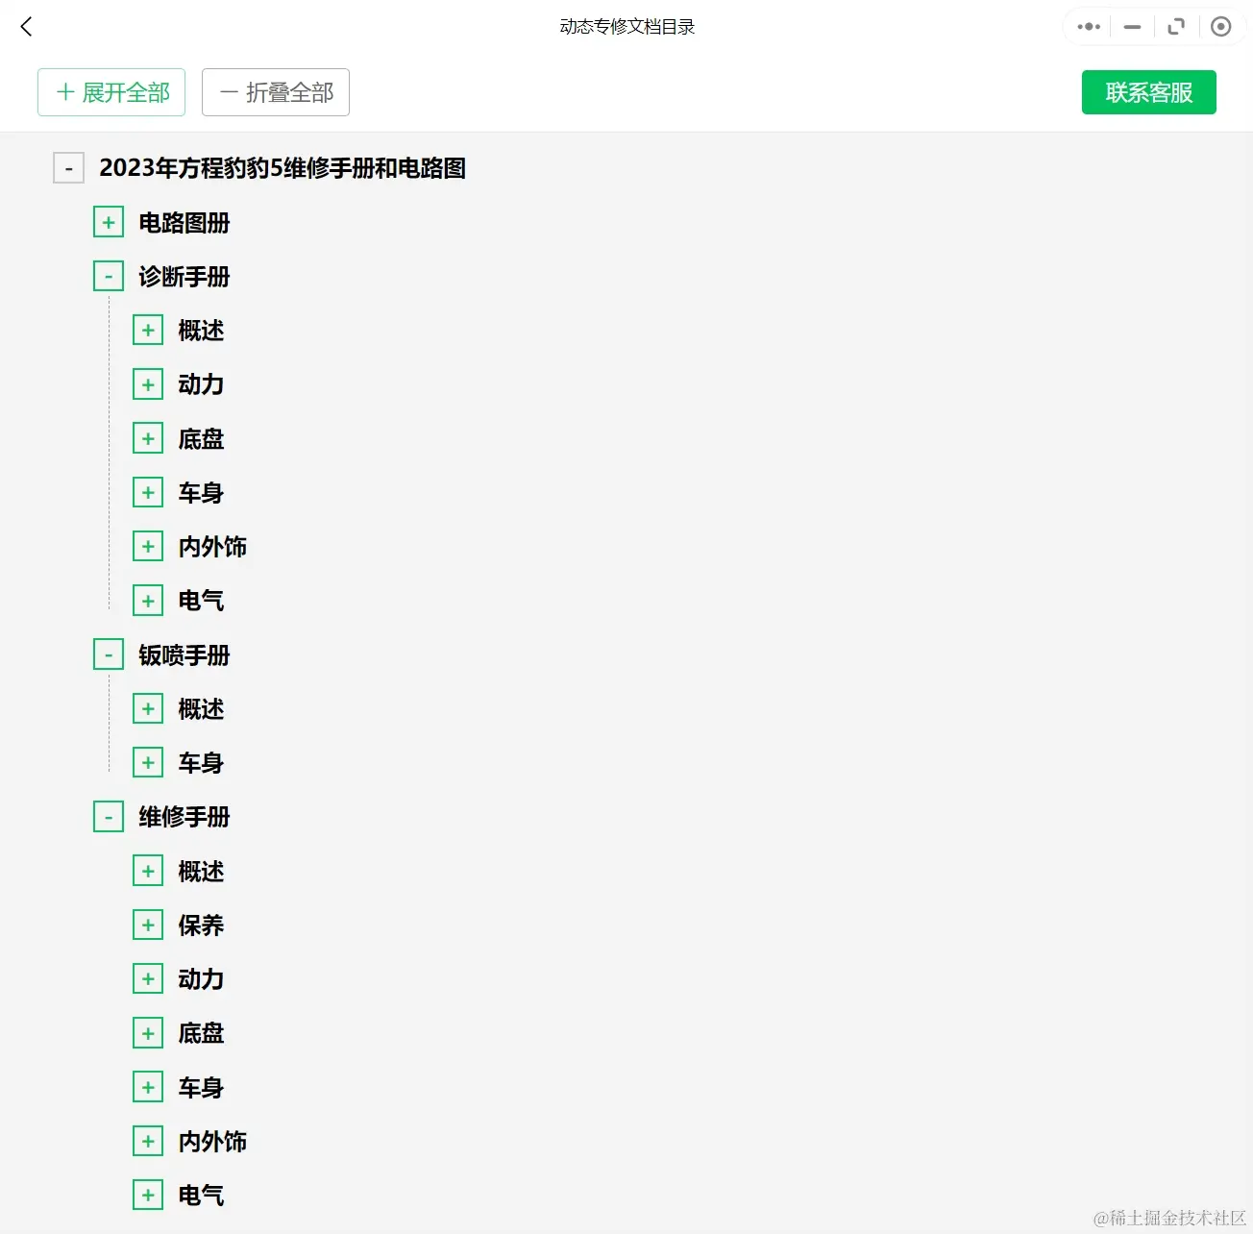Click the minus icon inside 折叠全部 button

point(230,92)
